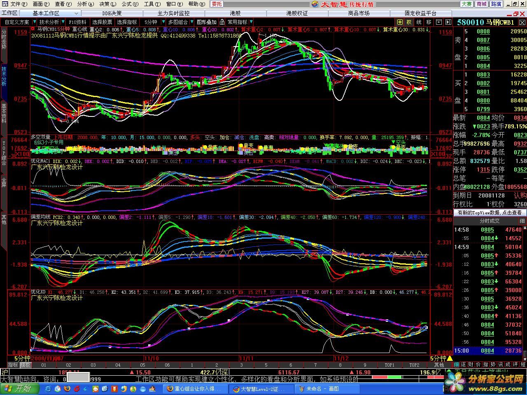Image resolution: width=527 pixels, height=395 pixels.
Task: Toggle the 权 adjustment toolbar button
Action: [409, 22]
